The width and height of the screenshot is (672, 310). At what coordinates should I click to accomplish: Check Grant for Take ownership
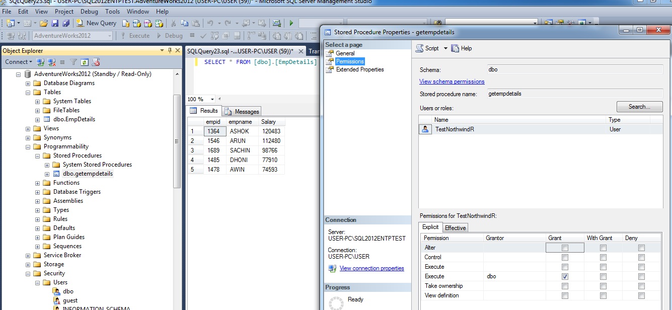click(565, 286)
